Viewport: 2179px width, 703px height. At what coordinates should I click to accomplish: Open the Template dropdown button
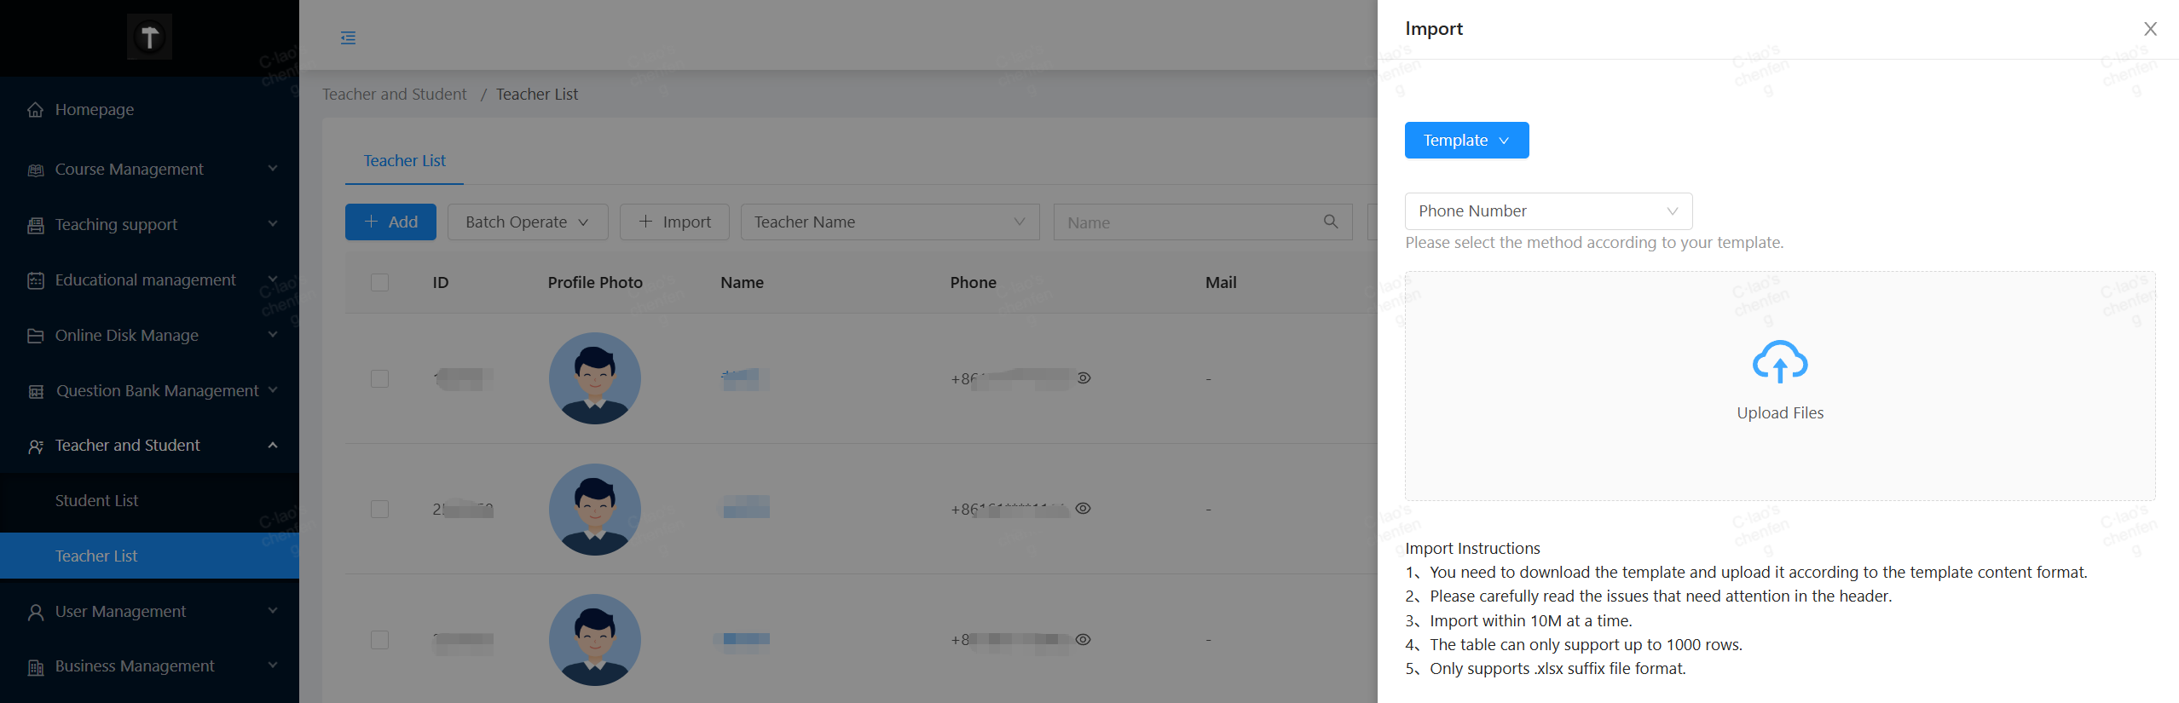tap(1466, 141)
